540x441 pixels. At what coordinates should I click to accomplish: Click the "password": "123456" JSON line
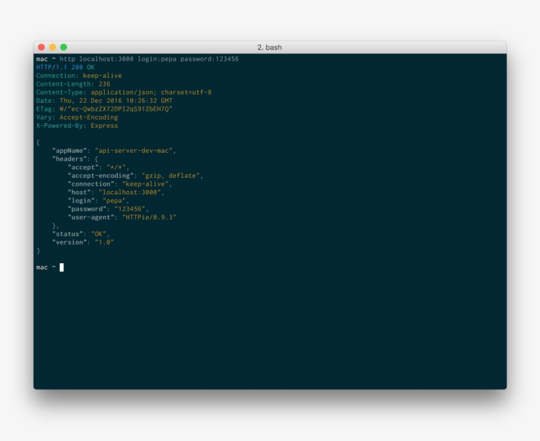click(108, 209)
